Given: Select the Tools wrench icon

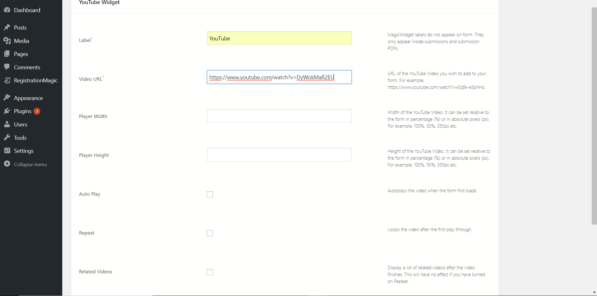Looking at the screenshot, I should 7,138.
